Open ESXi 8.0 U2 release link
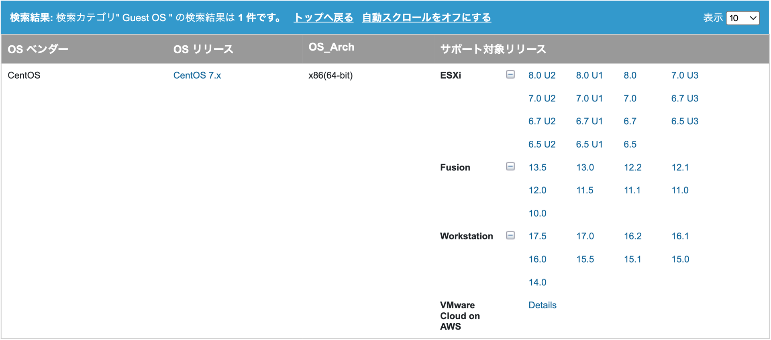This screenshot has height=340, width=771. (x=542, y=75)
